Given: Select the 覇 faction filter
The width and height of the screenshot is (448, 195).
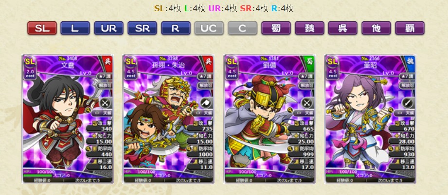Looking at the screenshot, I should click(410, 28).
